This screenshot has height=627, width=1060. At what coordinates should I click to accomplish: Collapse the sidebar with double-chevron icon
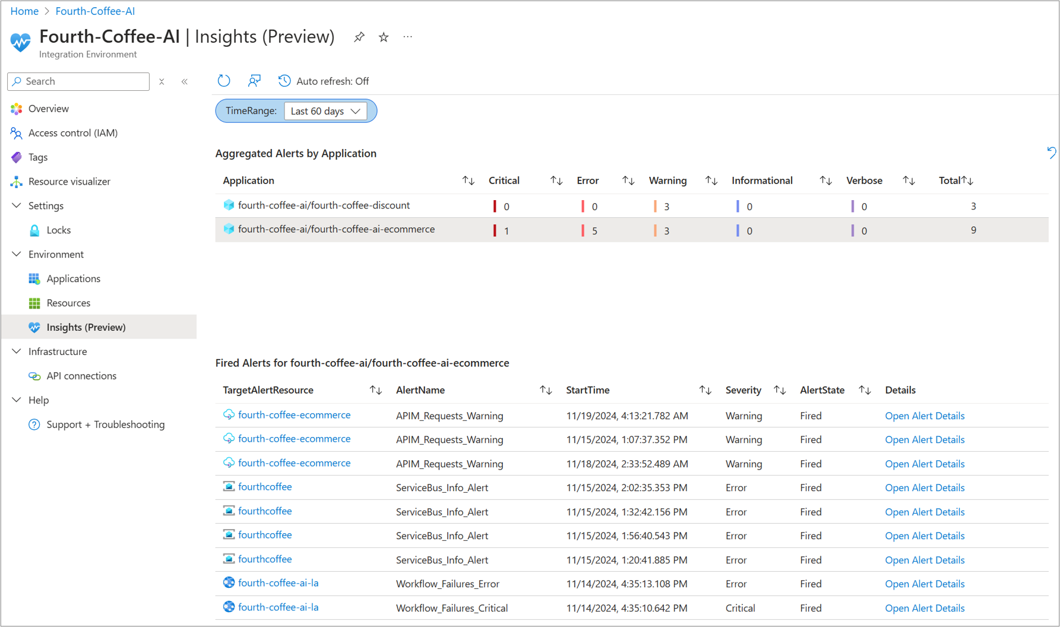click(x=185, y=81)
